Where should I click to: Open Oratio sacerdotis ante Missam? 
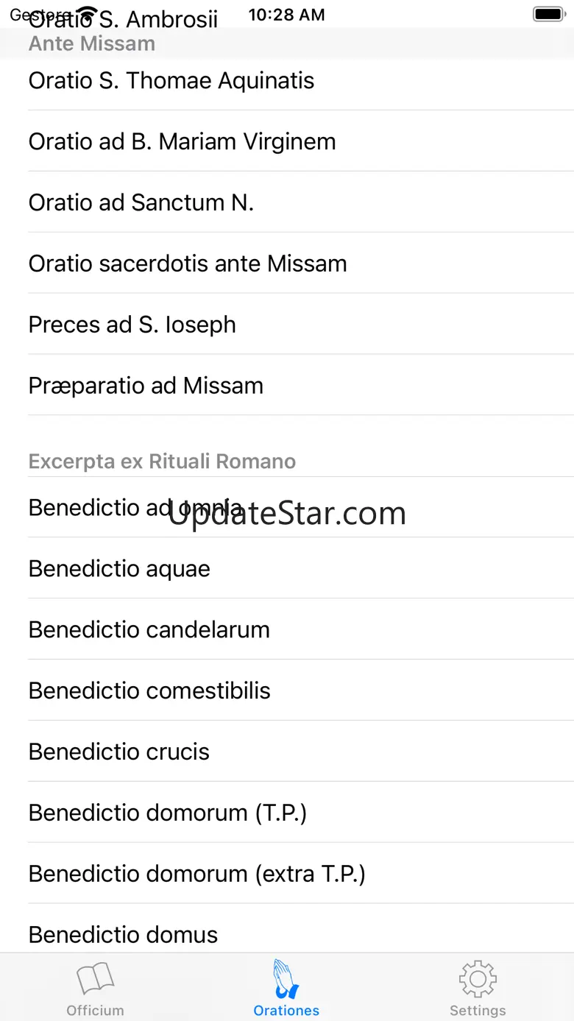188,264
